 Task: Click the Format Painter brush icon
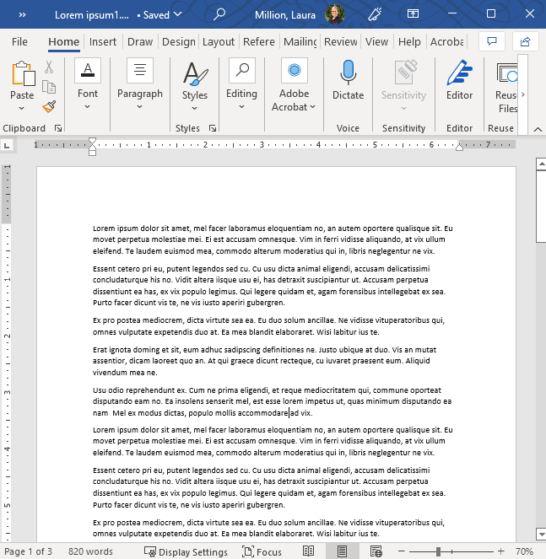coord(49,107)
